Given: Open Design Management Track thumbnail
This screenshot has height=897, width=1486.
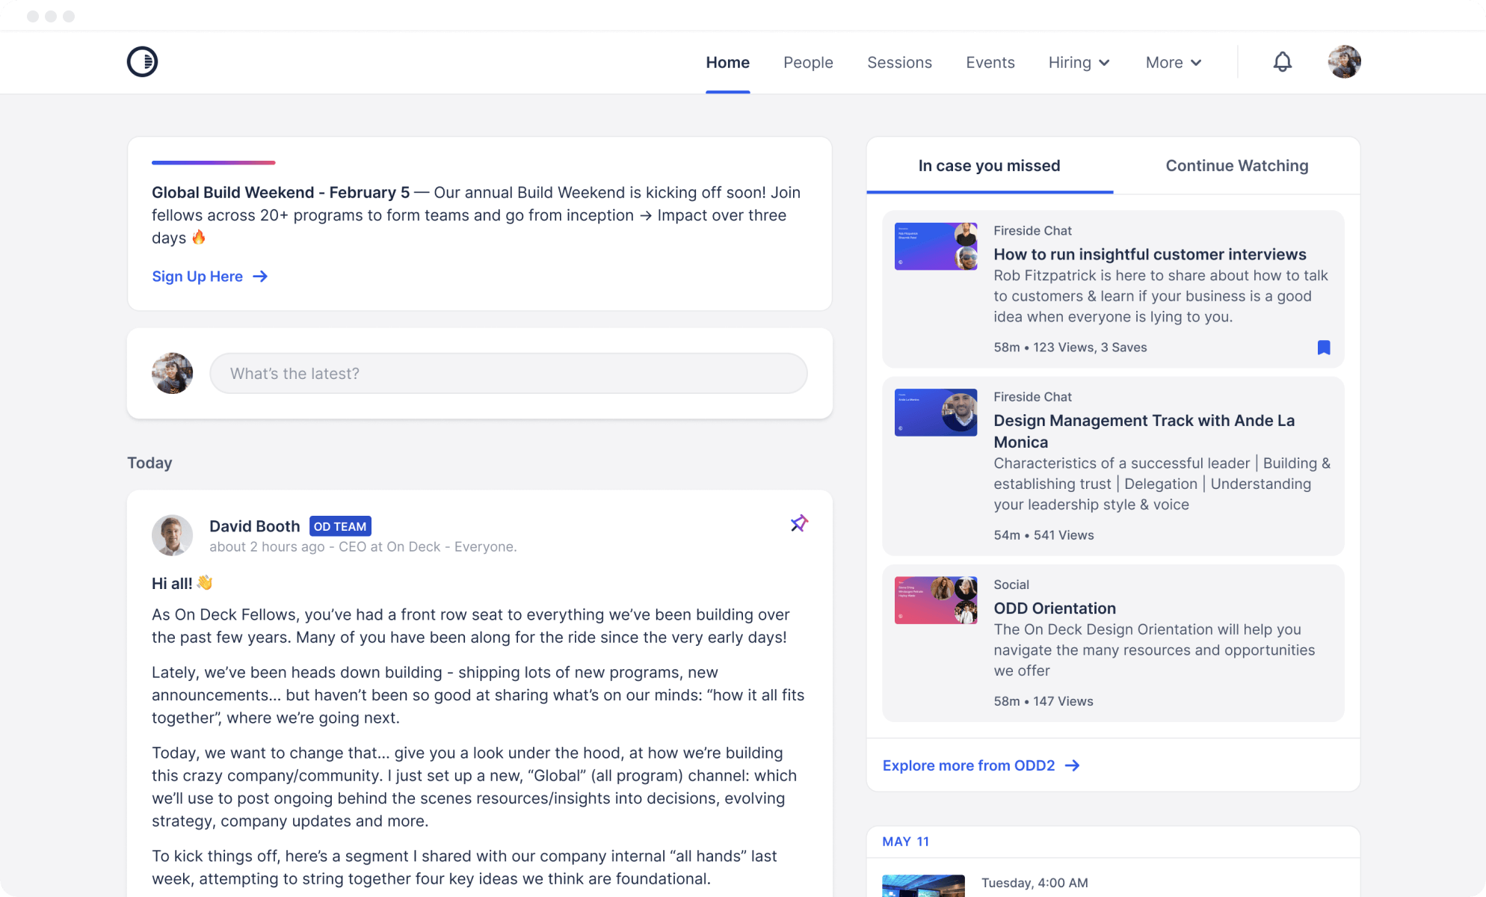Looking at the screenshot, I should tap(936, 413).
